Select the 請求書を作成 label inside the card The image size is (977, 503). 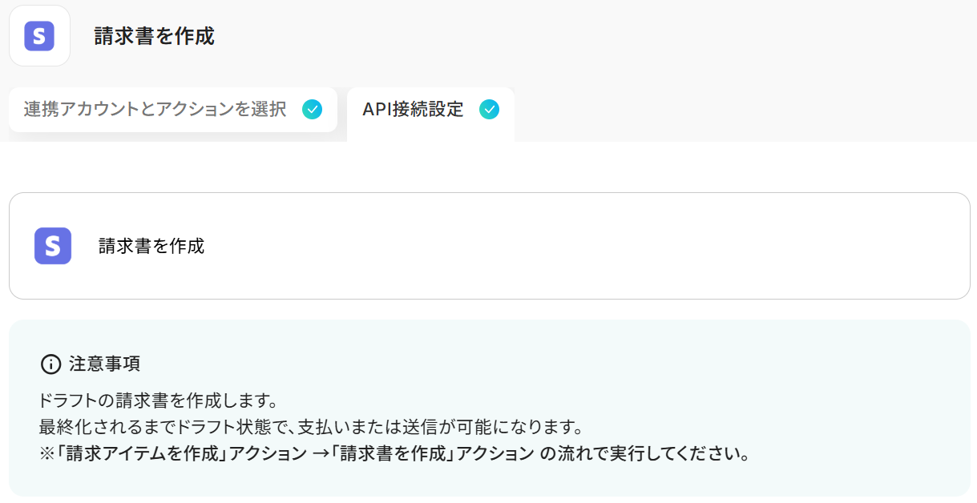pos(151,246)
